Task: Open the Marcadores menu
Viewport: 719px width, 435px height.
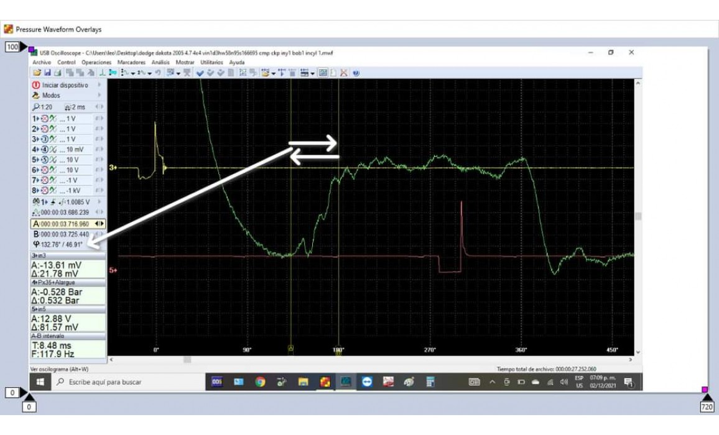Action: pyautogui.click(x=131, y=63)
